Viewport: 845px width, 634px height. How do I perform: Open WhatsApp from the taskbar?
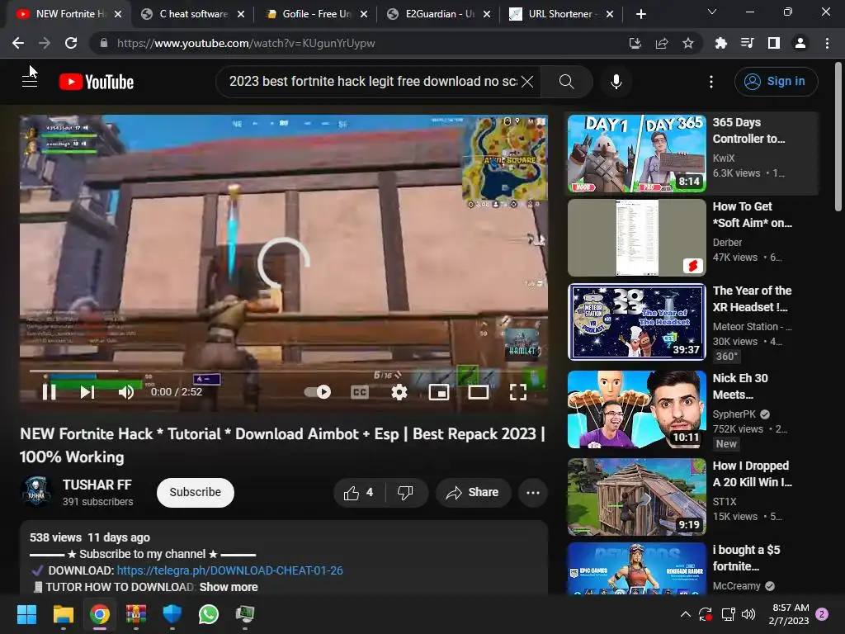(x=209, y=614)
